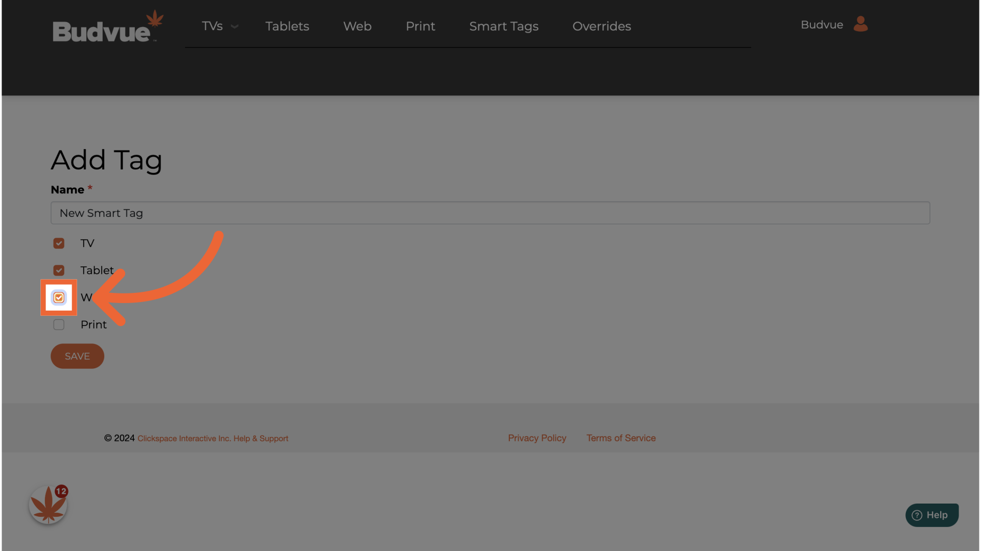Click the Budvue account name
Viewport: 981px width, 551px height.
[x=821, y=24]
